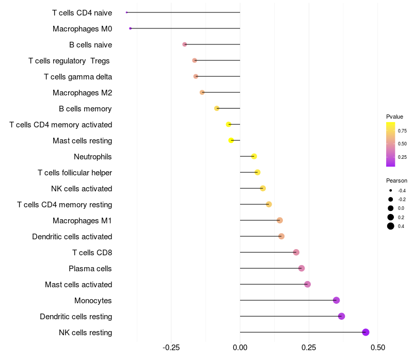This screenshot has height=361, width=413.
Task: Click the Pvalue legend title
Action: [394, 117]
